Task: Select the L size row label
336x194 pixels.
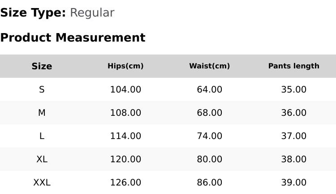Action: coord(42,136)
